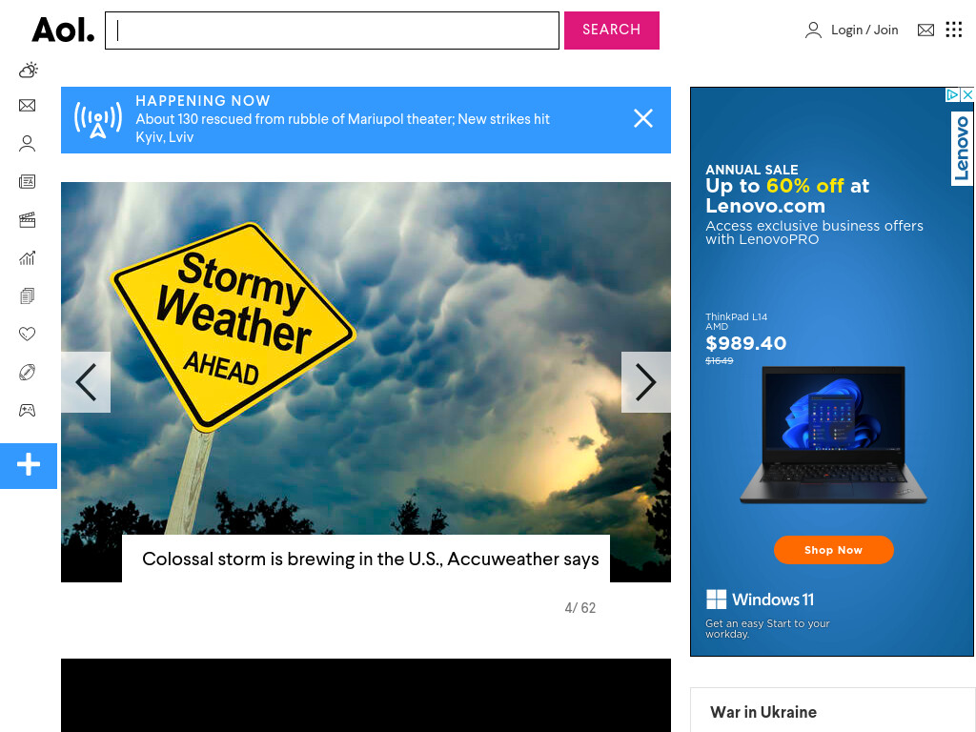Click the pink SEARCH button

[611, 30]
